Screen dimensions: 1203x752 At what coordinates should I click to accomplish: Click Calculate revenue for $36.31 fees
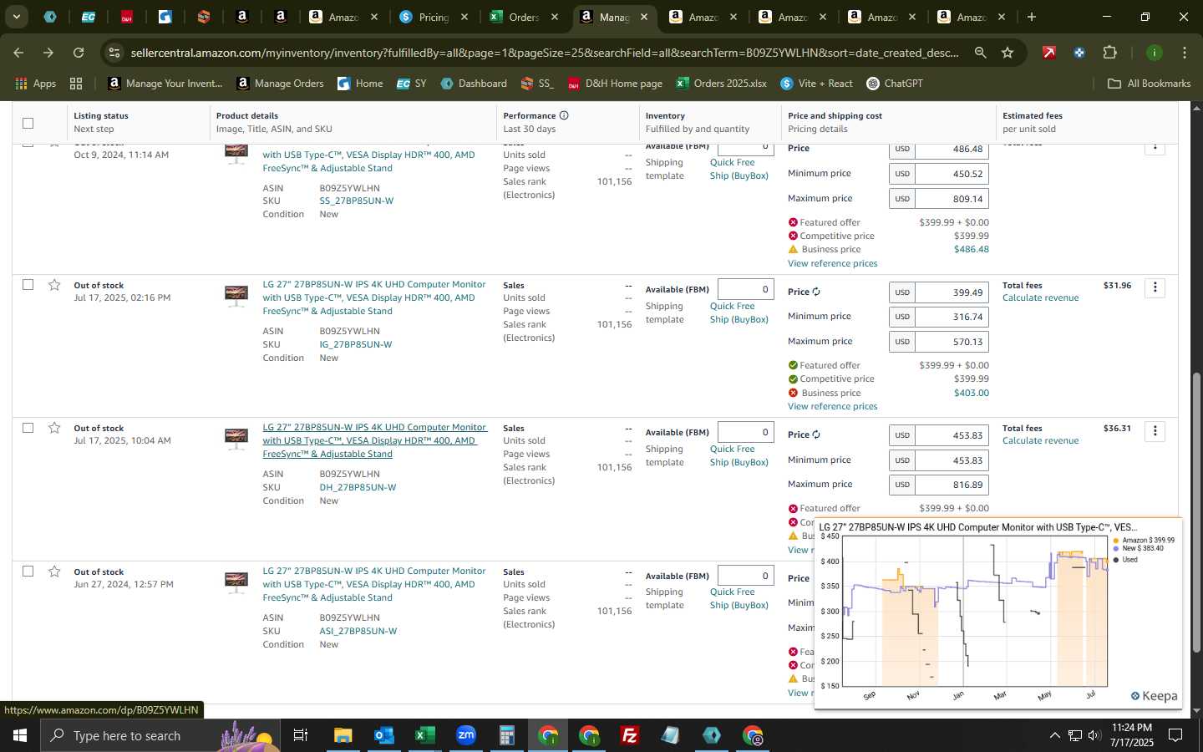[x=1040, y=441]
